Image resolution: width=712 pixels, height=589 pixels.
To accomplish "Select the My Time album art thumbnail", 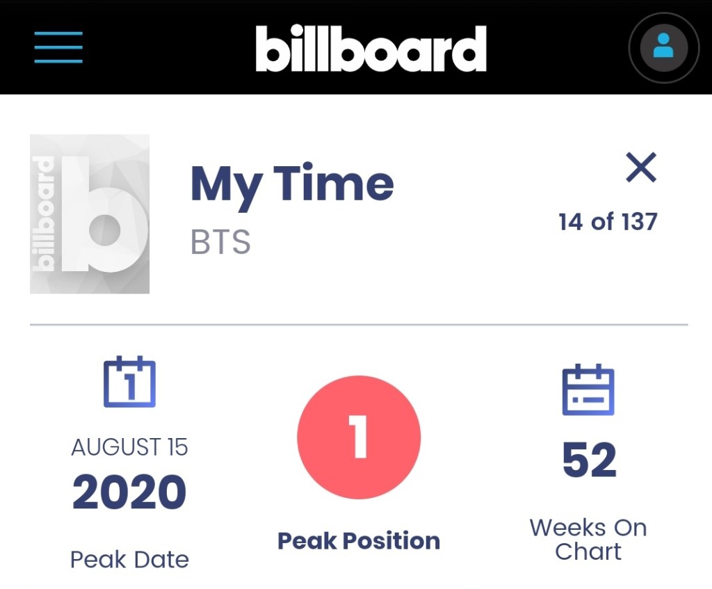I will [90, 213].
